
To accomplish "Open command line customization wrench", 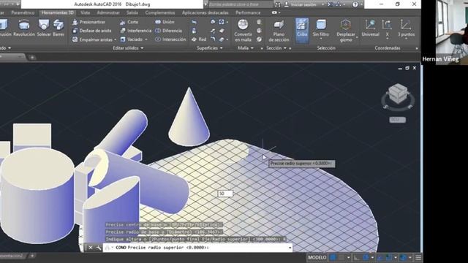I will (x=99, y=248).
